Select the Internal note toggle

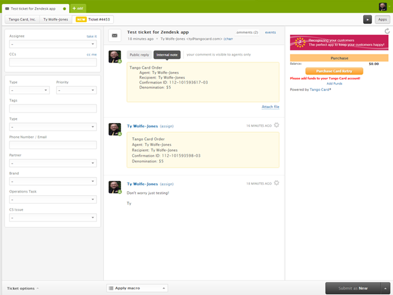[x=167, y=55]
